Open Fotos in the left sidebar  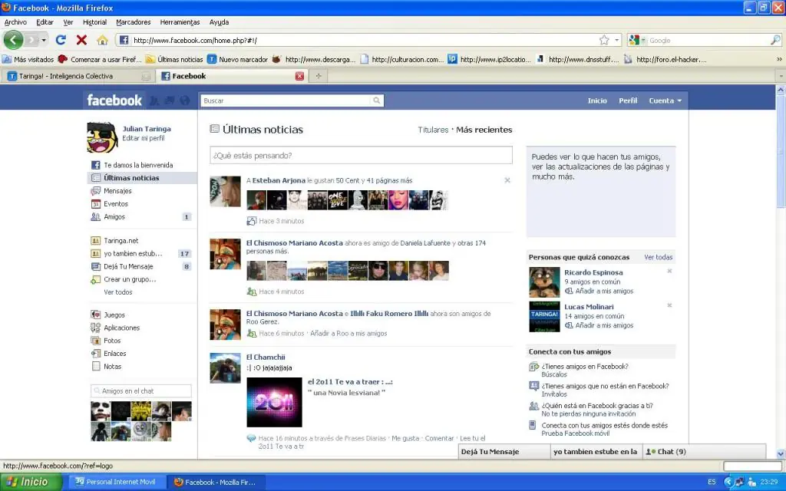pyautogui.click(x=112, y=341)
